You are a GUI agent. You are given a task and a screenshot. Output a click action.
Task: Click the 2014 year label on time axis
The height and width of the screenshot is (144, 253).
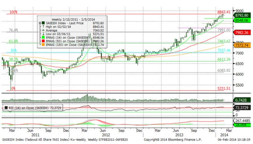[x=224, y=135]
